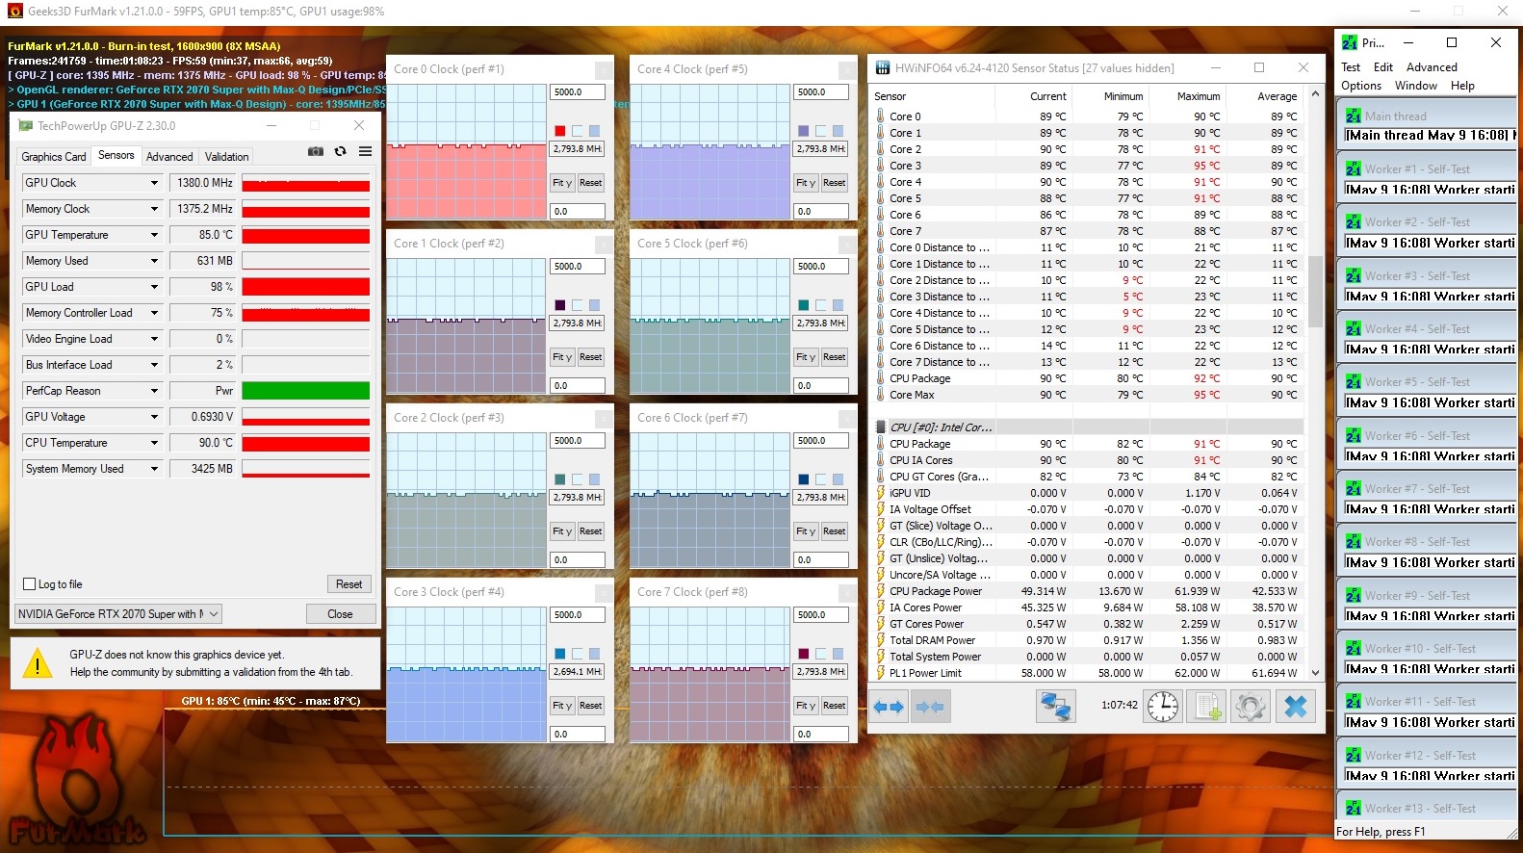Click the HWiNFO expand columns arrows icon
This screenshot has width=1523, height=853.
(x=889, y=707)
